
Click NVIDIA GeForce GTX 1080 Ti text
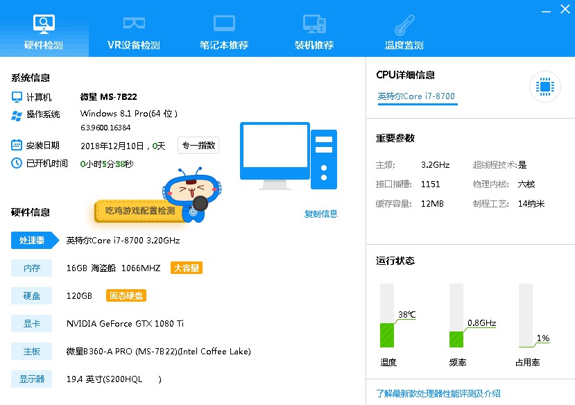point(125,324)
